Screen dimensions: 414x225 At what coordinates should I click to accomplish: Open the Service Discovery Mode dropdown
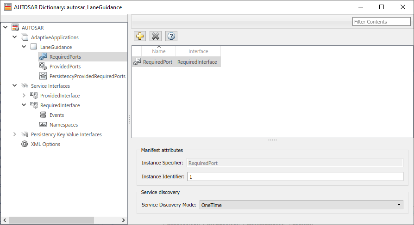(x=301, y=205)
